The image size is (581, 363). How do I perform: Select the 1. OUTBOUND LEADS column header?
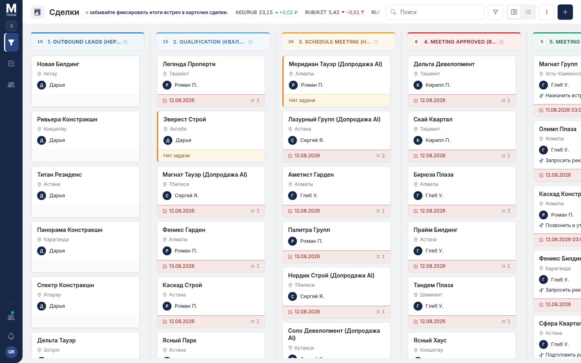[88, 42]
